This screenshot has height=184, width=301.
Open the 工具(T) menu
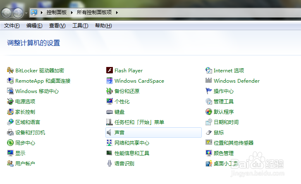coord(80,26)
